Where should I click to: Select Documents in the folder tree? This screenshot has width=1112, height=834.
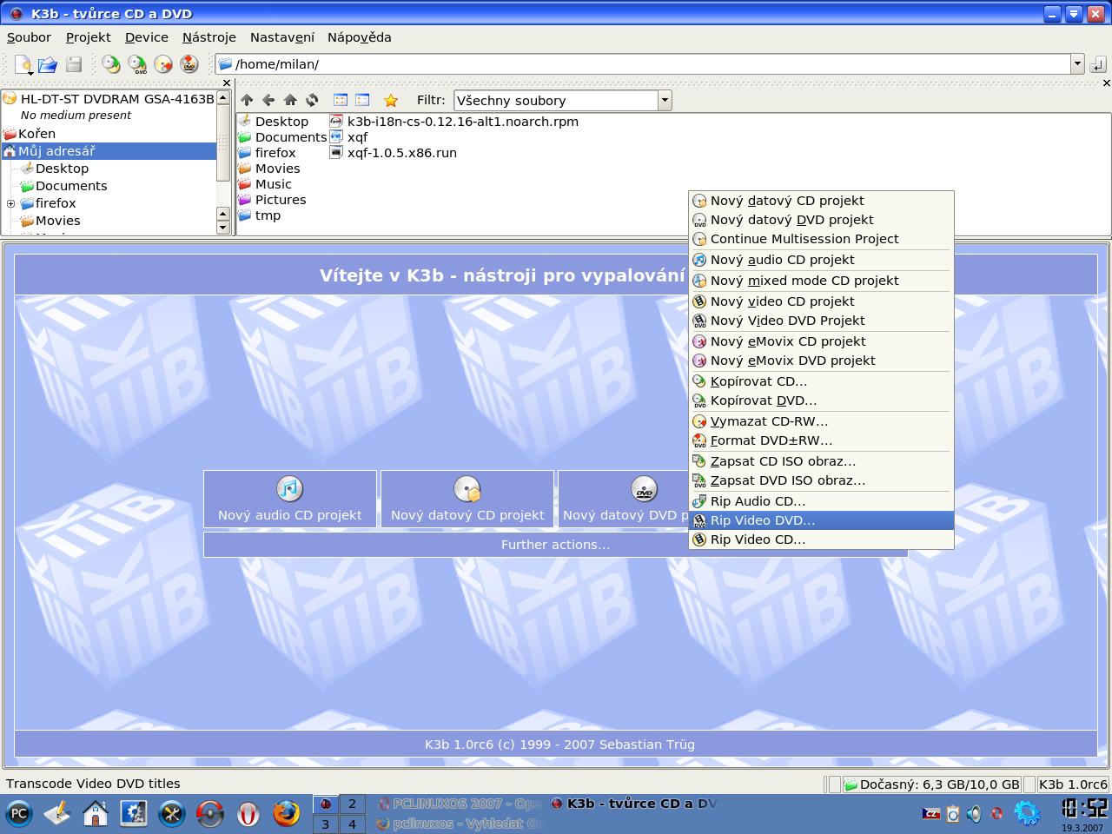[x=71, y=186]
